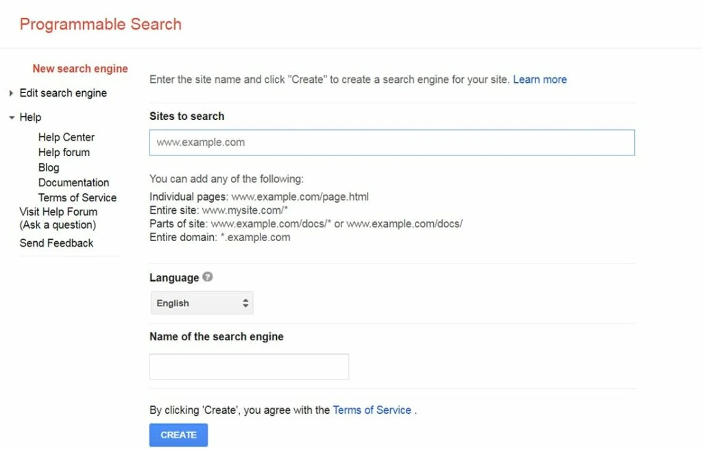Select New search engine in sidebar
The width and height of the screenshot is (702, 450).
pyautogui.click(x=80, y=68)
